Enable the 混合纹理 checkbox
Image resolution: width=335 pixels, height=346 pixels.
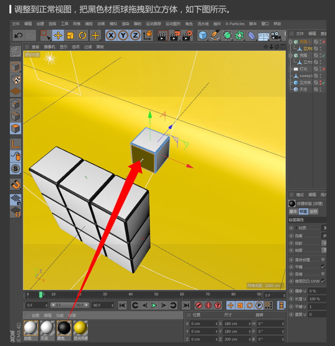click(323, 260)
